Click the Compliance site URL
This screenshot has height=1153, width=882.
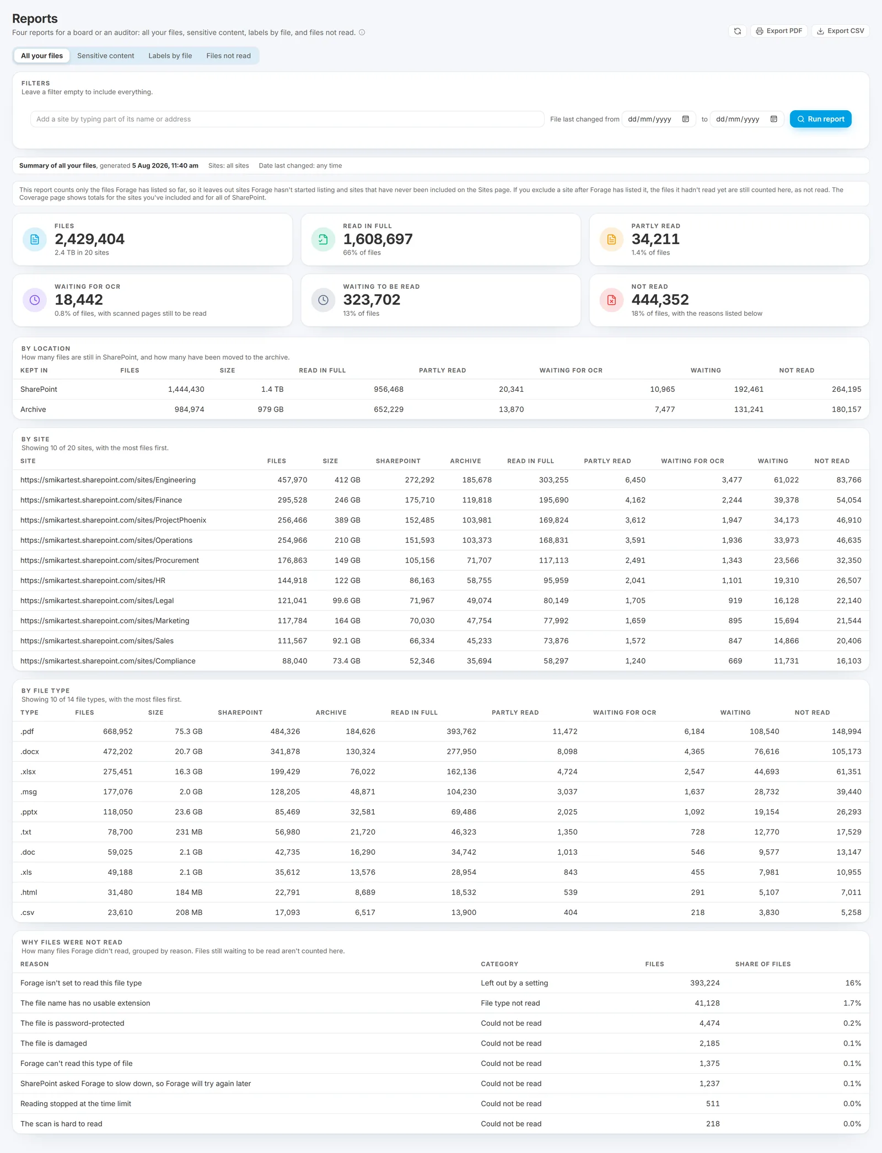108,661
